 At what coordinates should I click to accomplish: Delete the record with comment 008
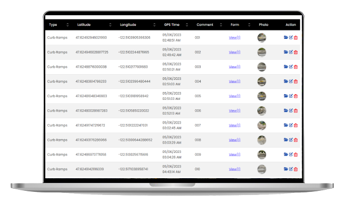coord(296,140)
